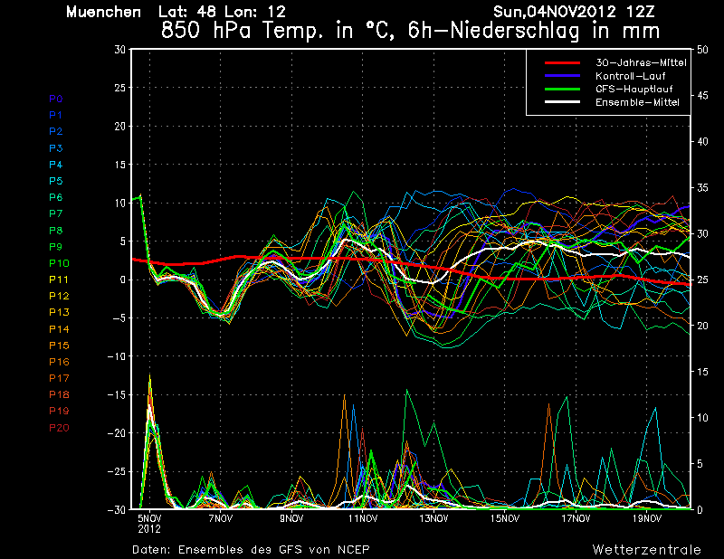Viewport: 724px width, 559px height.
Task: Select the P2 member label
Action: pyautogui.click(x=56, y=131)
